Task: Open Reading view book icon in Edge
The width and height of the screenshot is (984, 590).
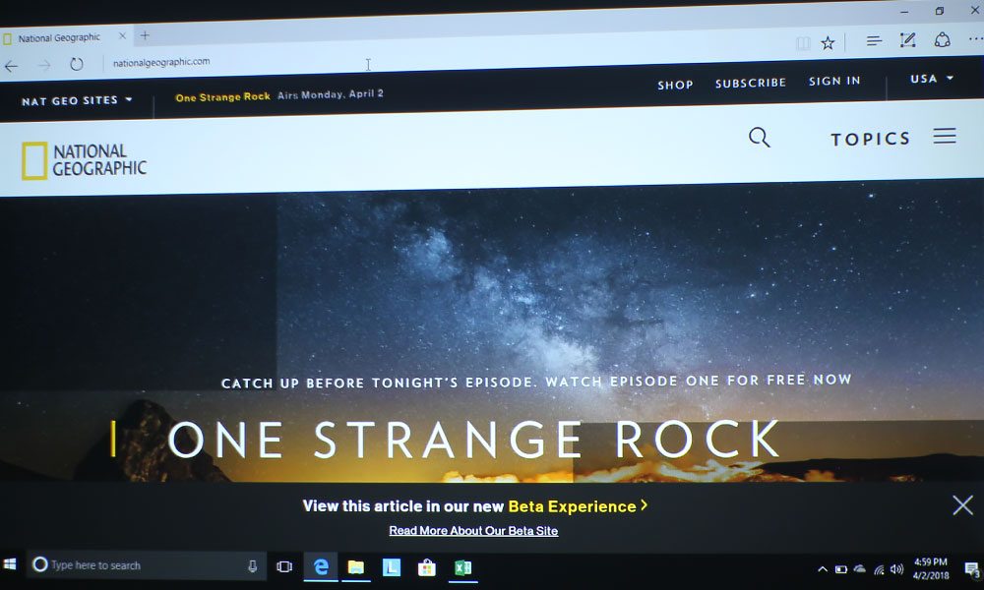Action: coord(802,43)
